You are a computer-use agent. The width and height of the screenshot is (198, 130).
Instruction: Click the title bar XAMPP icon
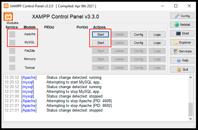[5, 6]
